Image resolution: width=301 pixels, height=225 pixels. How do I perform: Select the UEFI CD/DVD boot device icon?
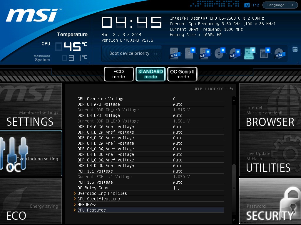(x=220, y=53)
